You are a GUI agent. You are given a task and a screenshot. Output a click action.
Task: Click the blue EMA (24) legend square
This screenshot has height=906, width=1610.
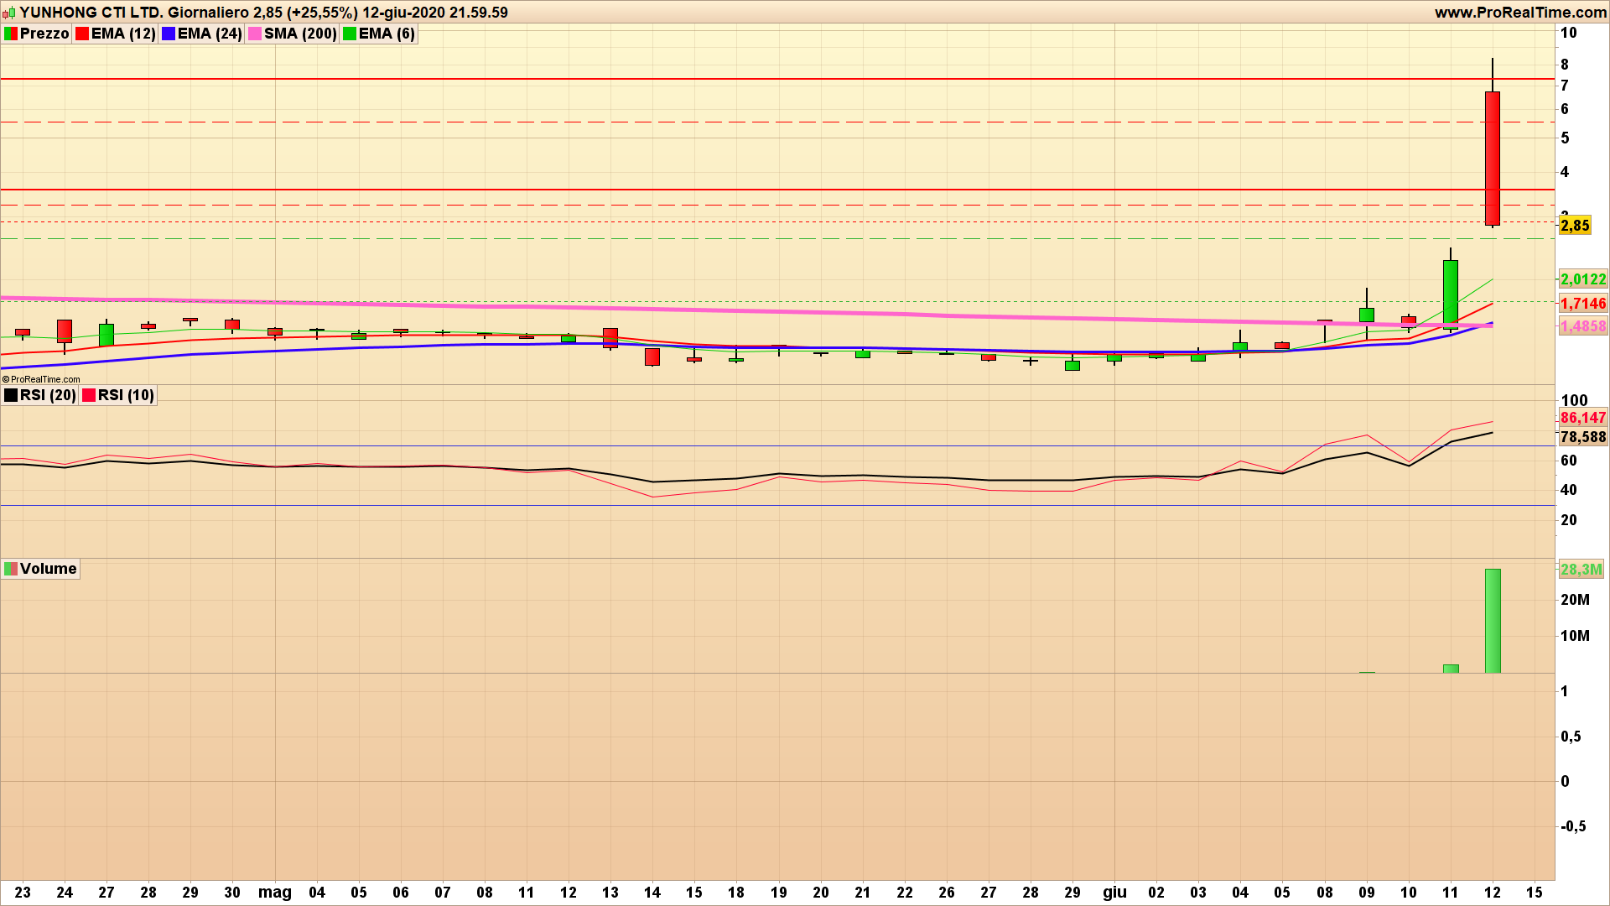169,34
